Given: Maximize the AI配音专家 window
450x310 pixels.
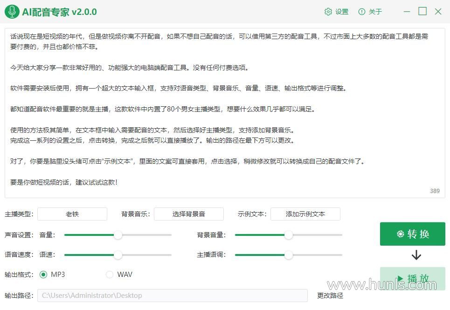Looking at the screenshot, I should coord(422,11).
